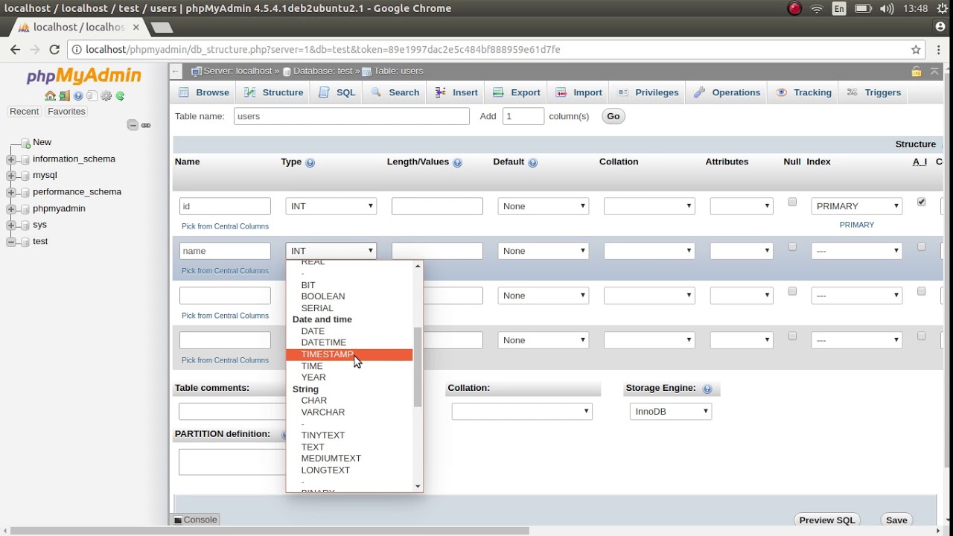The width and height of the screenshot is (953, 536).
Task: Click the En keyboard layout indicator
Action: 839,9
